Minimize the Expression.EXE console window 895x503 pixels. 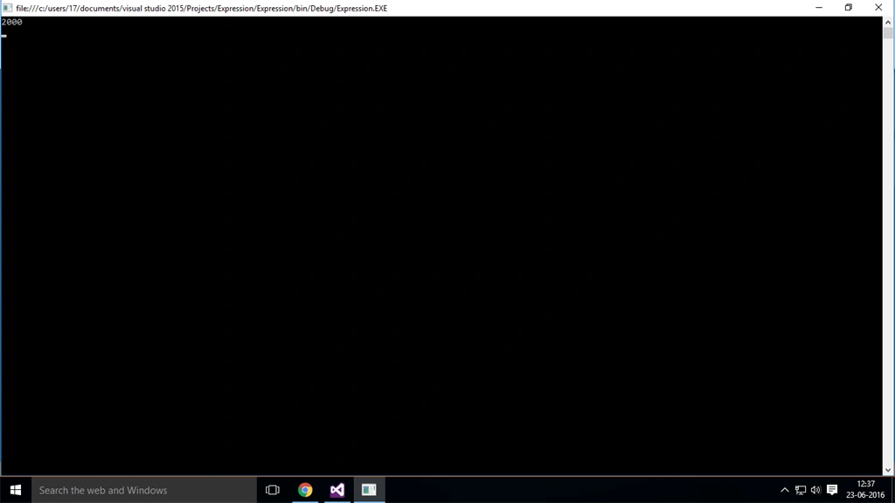[819, 7]
